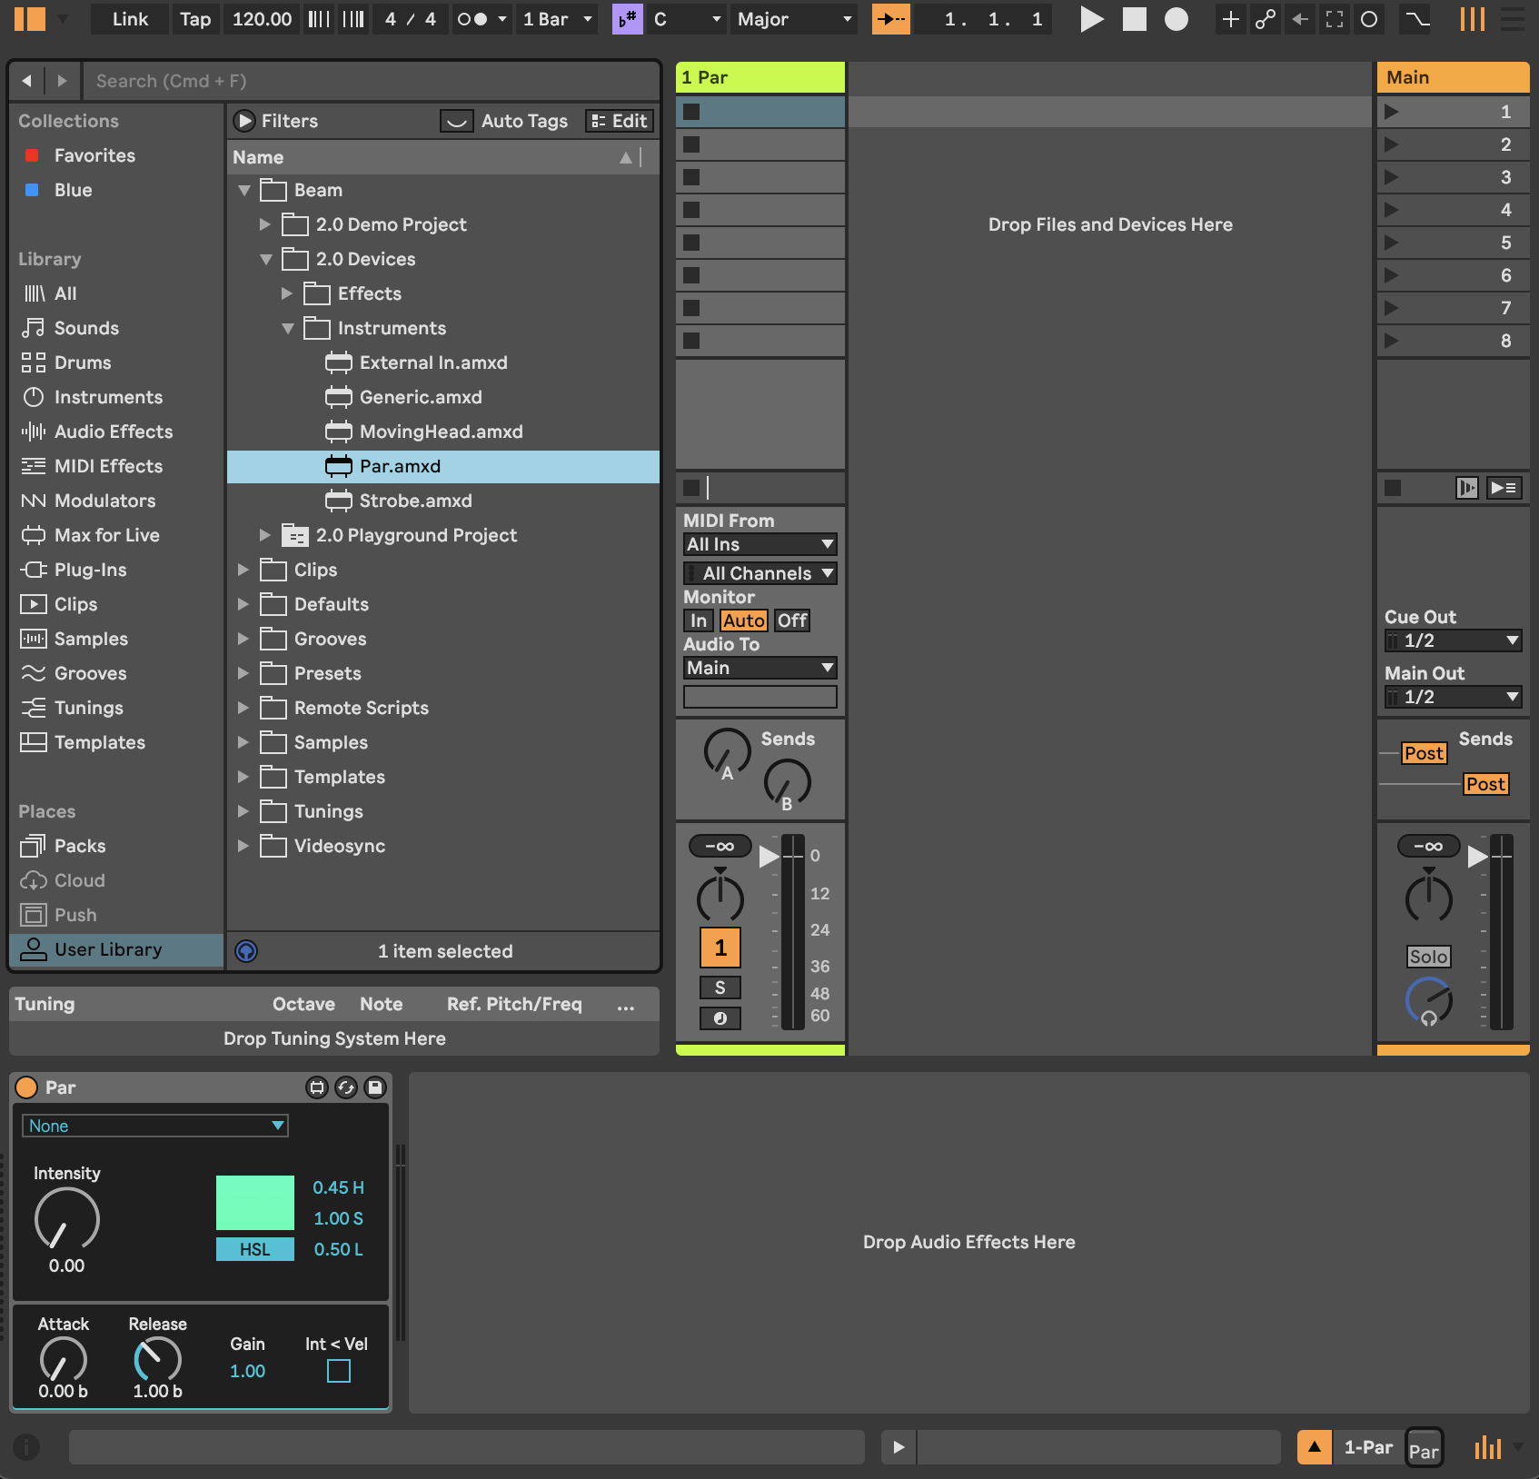The width and height of the screenshot is (1539, 1479).
Task: Click the session record circle icon
Action: point(1369,19)
